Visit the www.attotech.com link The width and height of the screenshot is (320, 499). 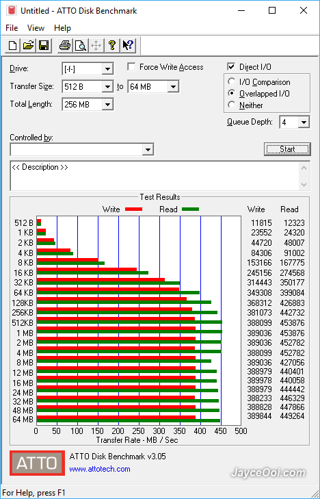(x=100, y=469)
